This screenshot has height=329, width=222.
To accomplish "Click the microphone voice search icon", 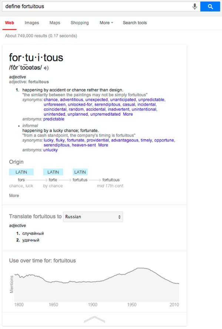I will coord(195,6).
